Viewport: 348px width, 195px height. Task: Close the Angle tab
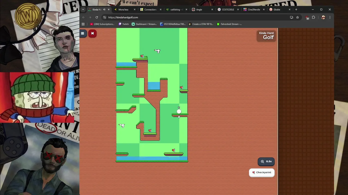pyautogui.click(x=212, y=9)
